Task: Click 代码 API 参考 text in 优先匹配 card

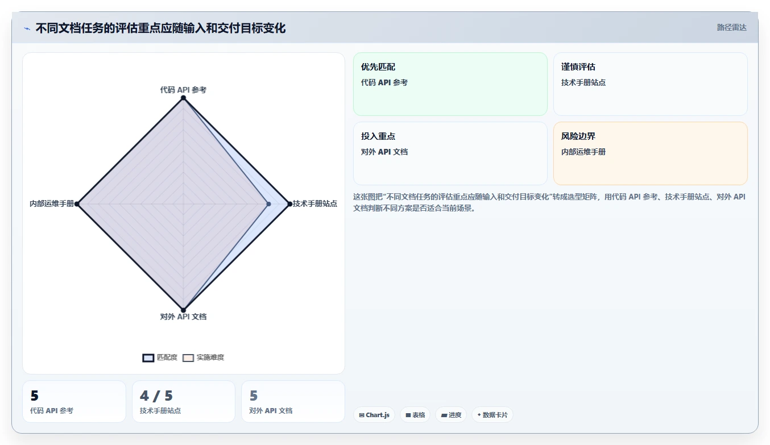Action: 384,82
